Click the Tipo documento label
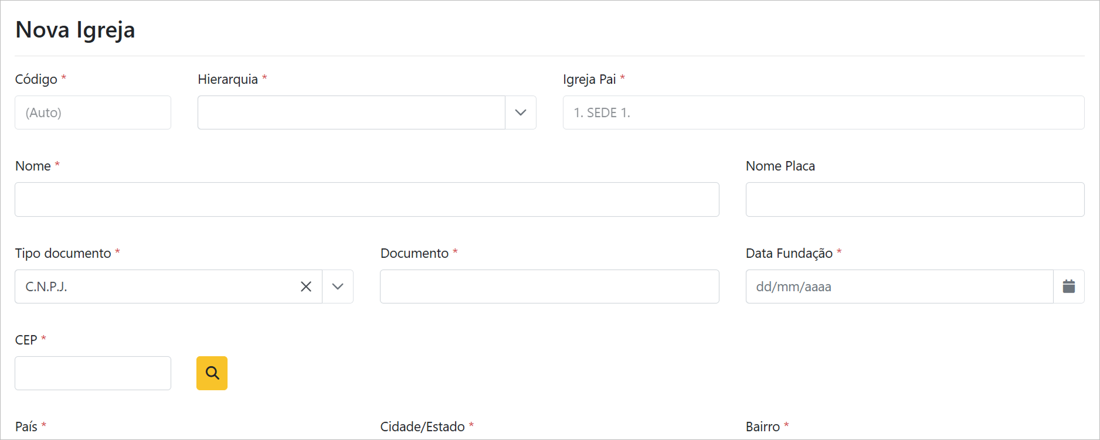 [x=63, y=253]
